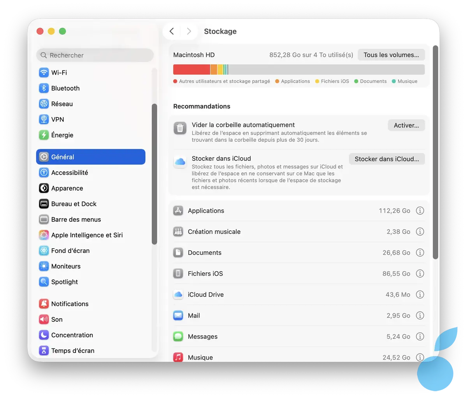Click the Spotlight magnifier icon
The height and width of the screenshot is (398, 467).
point(44,282)
